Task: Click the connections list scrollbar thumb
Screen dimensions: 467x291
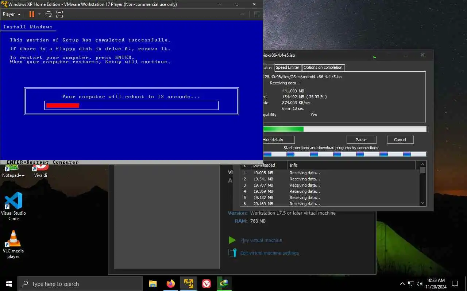Action: point(422,170)
